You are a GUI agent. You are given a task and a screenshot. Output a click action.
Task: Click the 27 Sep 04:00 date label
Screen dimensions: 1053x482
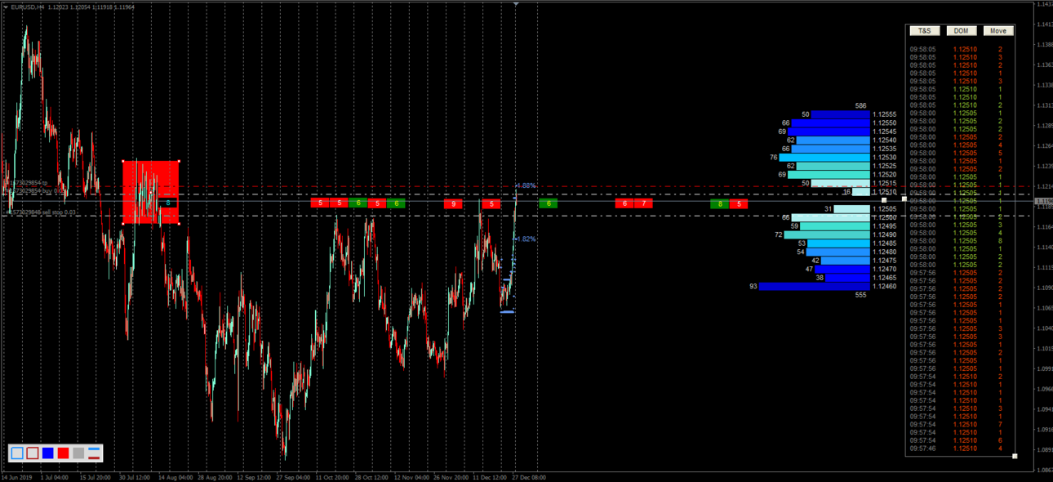(x=293, y=477)
